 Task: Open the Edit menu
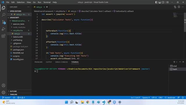(x=13, y=2)
